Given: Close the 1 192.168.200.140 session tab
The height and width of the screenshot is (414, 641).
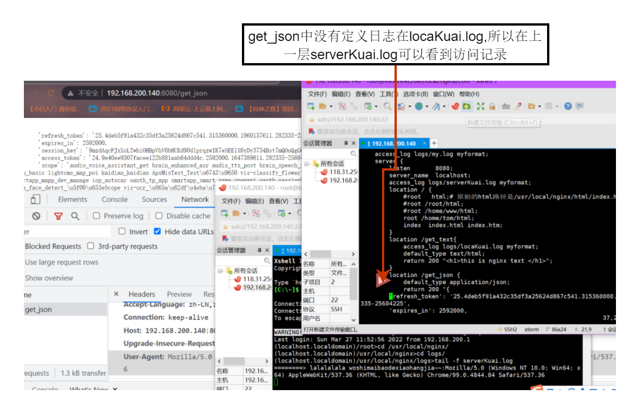Looking at the screenshot, I should pos(424,143).
